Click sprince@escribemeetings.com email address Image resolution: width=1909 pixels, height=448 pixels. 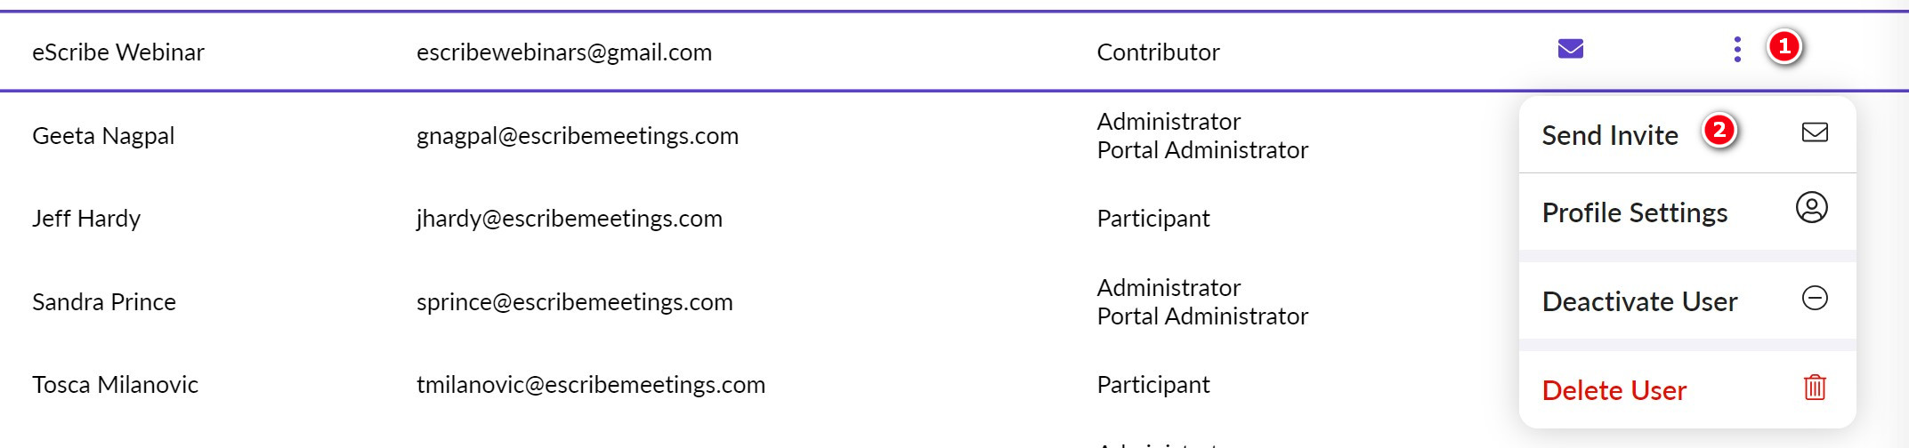pyautogui.click(x=574, y=302)
